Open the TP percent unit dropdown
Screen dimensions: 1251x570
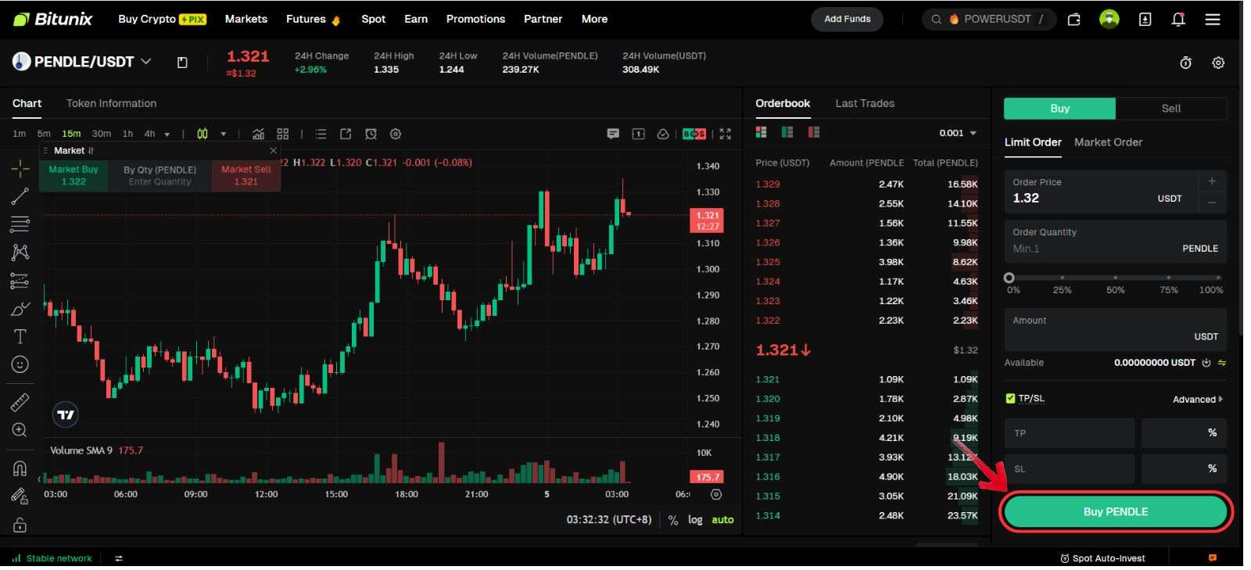pos(1183,433)
